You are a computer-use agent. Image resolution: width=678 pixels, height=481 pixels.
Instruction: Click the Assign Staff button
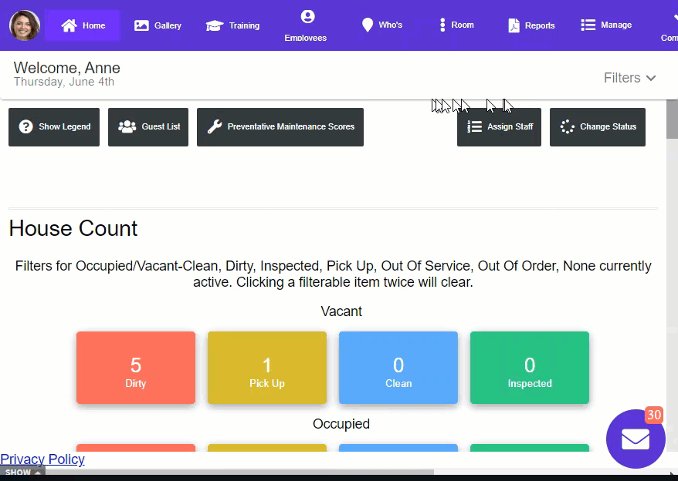tap(499, 127)
